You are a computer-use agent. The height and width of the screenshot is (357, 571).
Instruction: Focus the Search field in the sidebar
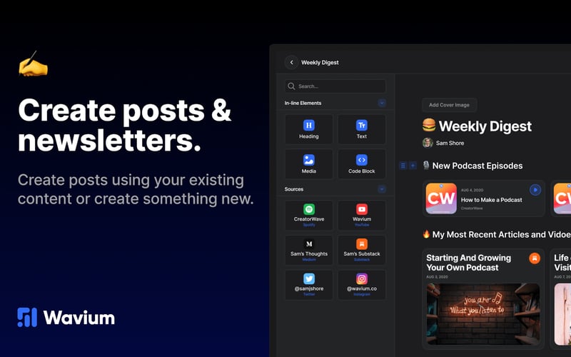point(335,86)
